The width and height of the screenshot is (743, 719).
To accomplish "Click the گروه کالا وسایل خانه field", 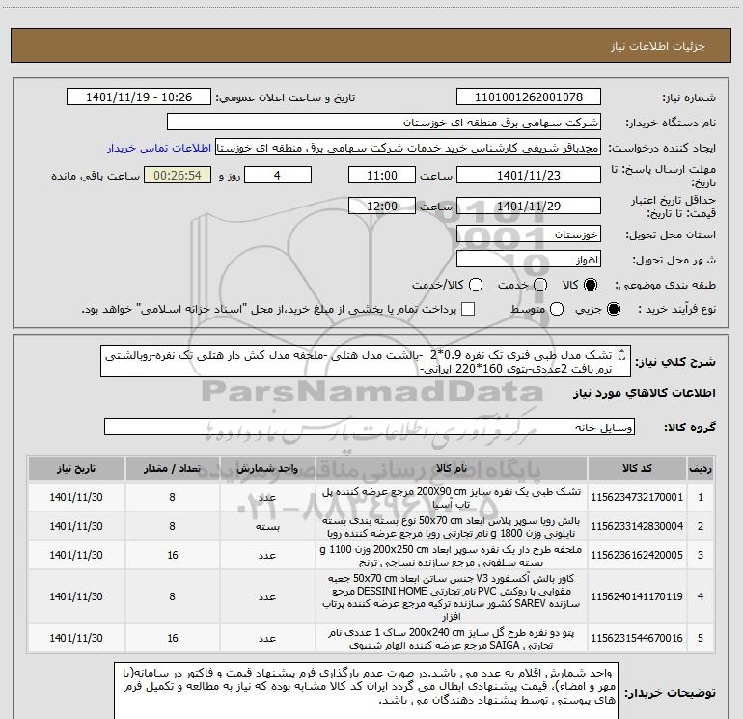I will [x=370, y=427].
